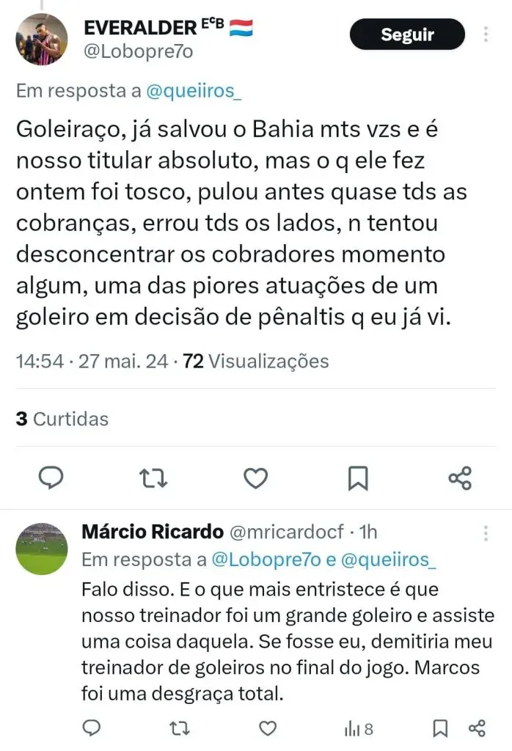
Task: Bookmark Márcio Ricardo's reply
Action: (440, 728)
